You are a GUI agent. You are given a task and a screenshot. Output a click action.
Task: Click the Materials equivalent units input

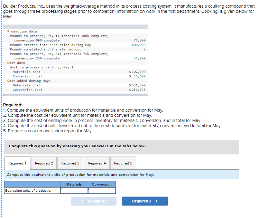(x=74, y=190)
